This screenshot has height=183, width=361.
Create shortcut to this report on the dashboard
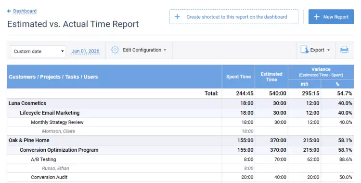(x=234, y=16)
